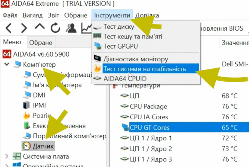The height and width of the screenshot is (167, 249).
Task: Choose Тест диску from menu
Action: [146, 27]
